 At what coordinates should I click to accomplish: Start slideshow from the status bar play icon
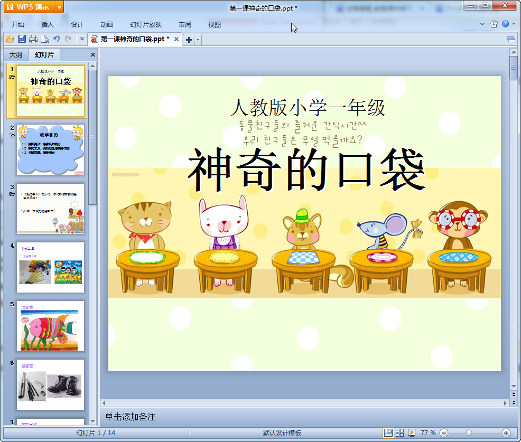(411, 432)
